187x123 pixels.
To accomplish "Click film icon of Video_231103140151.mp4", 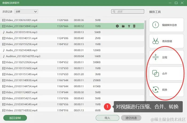I will pyautogui.click(x=4, y=38).
